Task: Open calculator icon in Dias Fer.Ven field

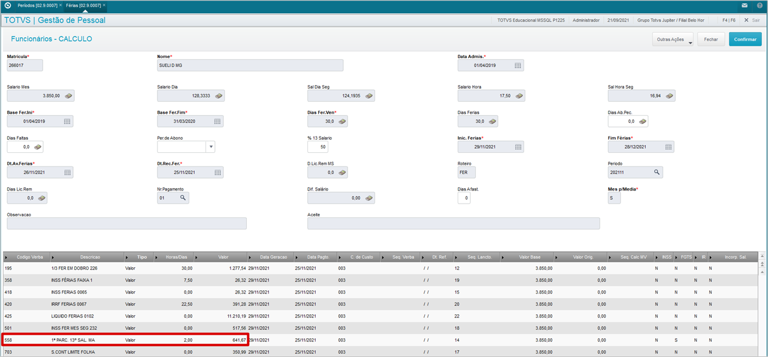Action: click(341, 121)
